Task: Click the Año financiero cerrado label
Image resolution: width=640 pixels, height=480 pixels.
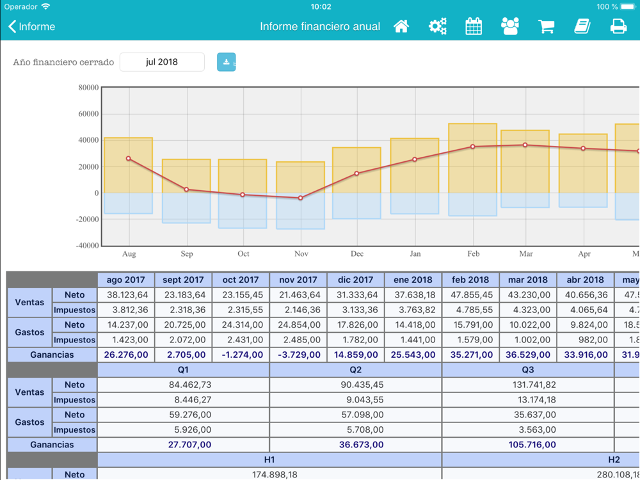Action: click(63, 63)
